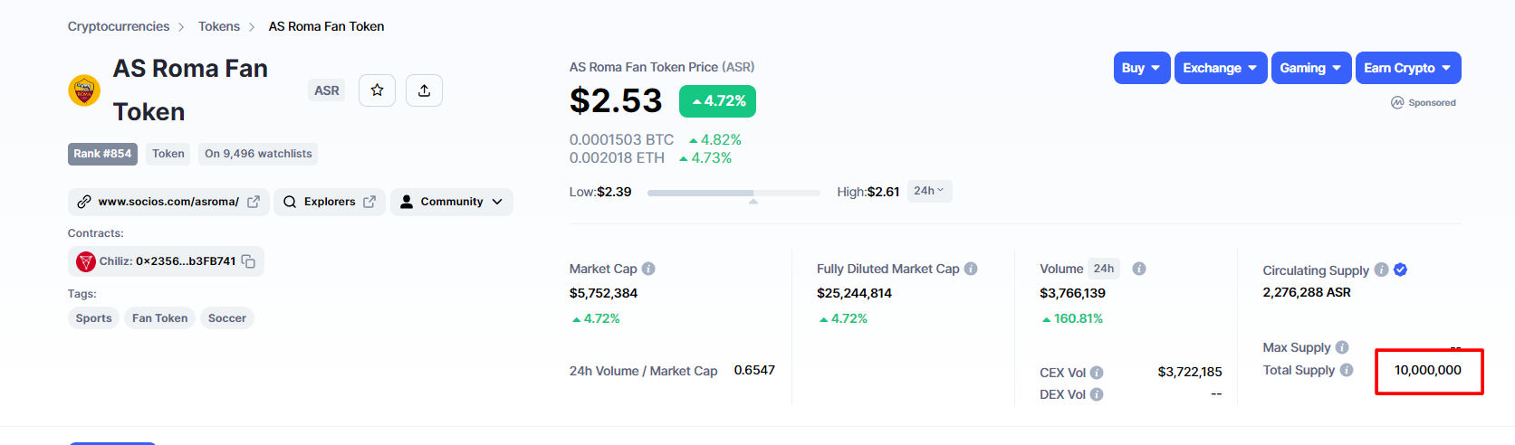Click the $25,244,814 diluted cap value
Image resolution: width=1515 pixels, height=445 pixels.
(854, 293)
